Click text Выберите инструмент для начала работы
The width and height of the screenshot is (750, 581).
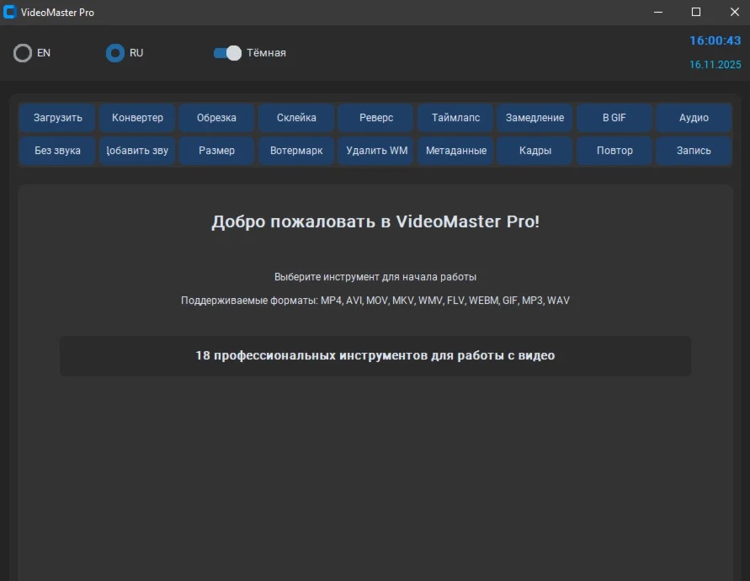pos(375,277)
